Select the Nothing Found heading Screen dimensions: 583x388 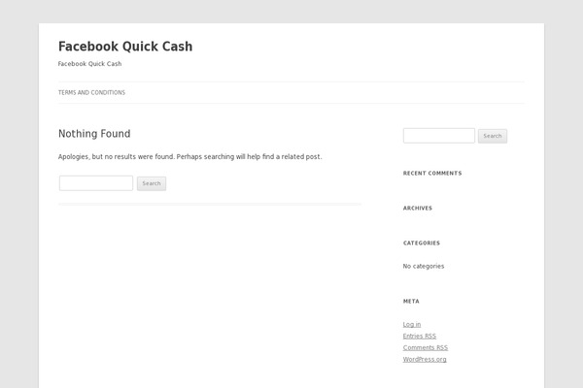click(x=94, y=134)
